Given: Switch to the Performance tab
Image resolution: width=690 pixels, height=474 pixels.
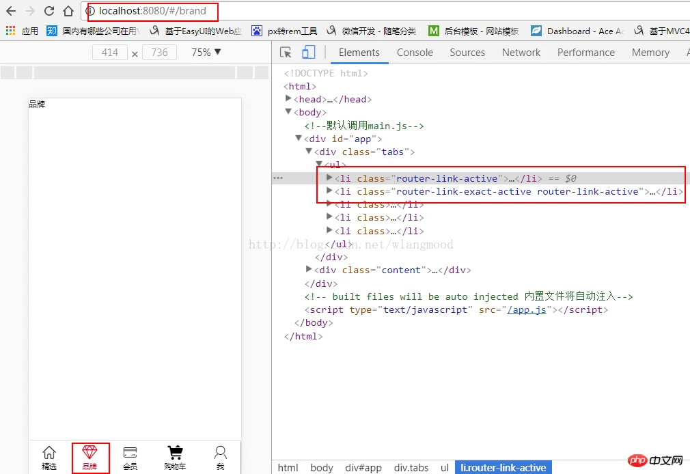Looking at the screenshot, I should tap(585, 53).
